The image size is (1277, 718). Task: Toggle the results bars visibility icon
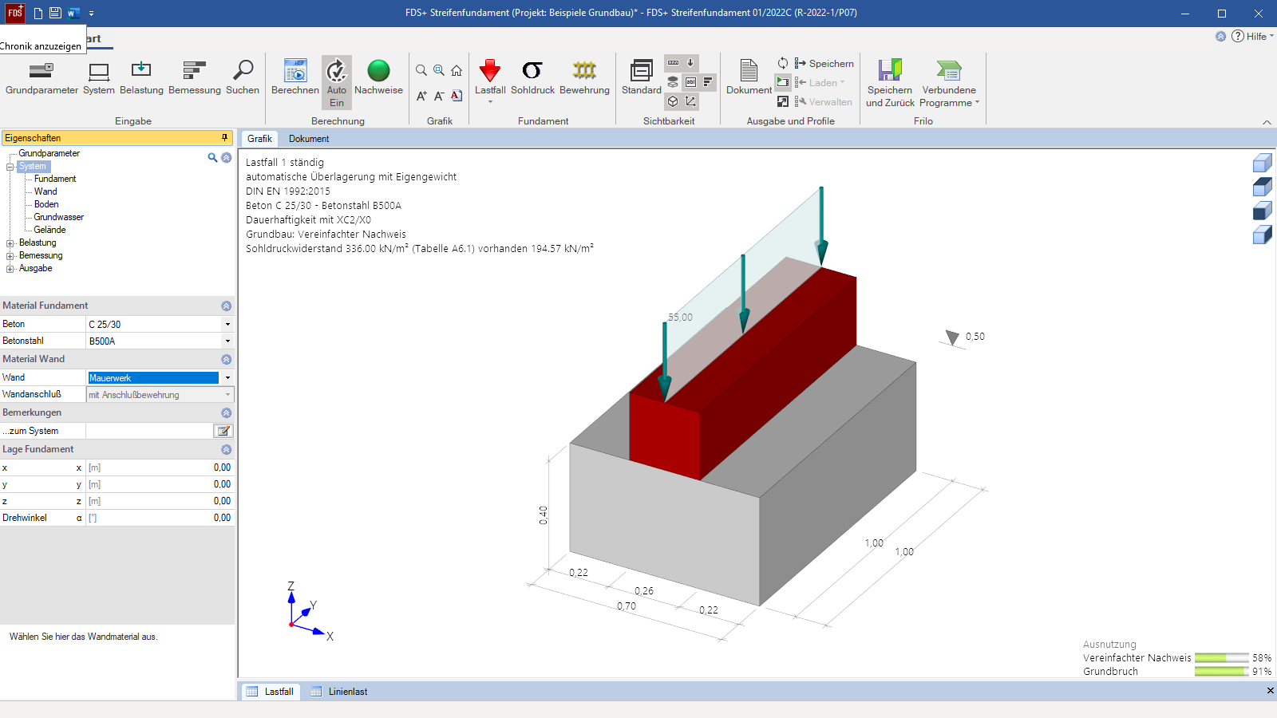click(708, 82)
